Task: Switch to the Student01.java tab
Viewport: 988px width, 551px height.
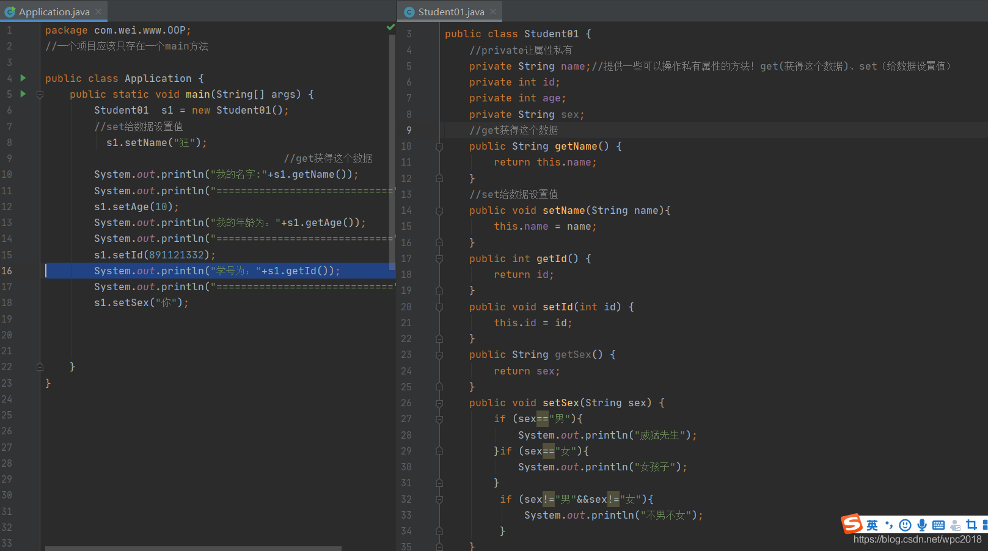Action: click(451, 12)
